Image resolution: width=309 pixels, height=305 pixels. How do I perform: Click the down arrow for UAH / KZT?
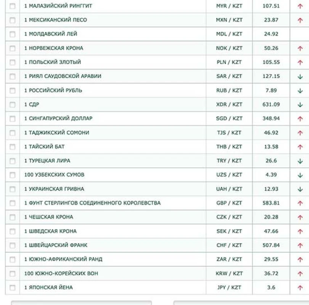[x=300, y=189]
